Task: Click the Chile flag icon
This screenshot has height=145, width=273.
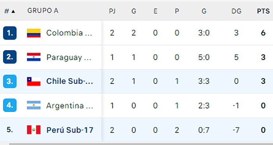Action: 34,82
